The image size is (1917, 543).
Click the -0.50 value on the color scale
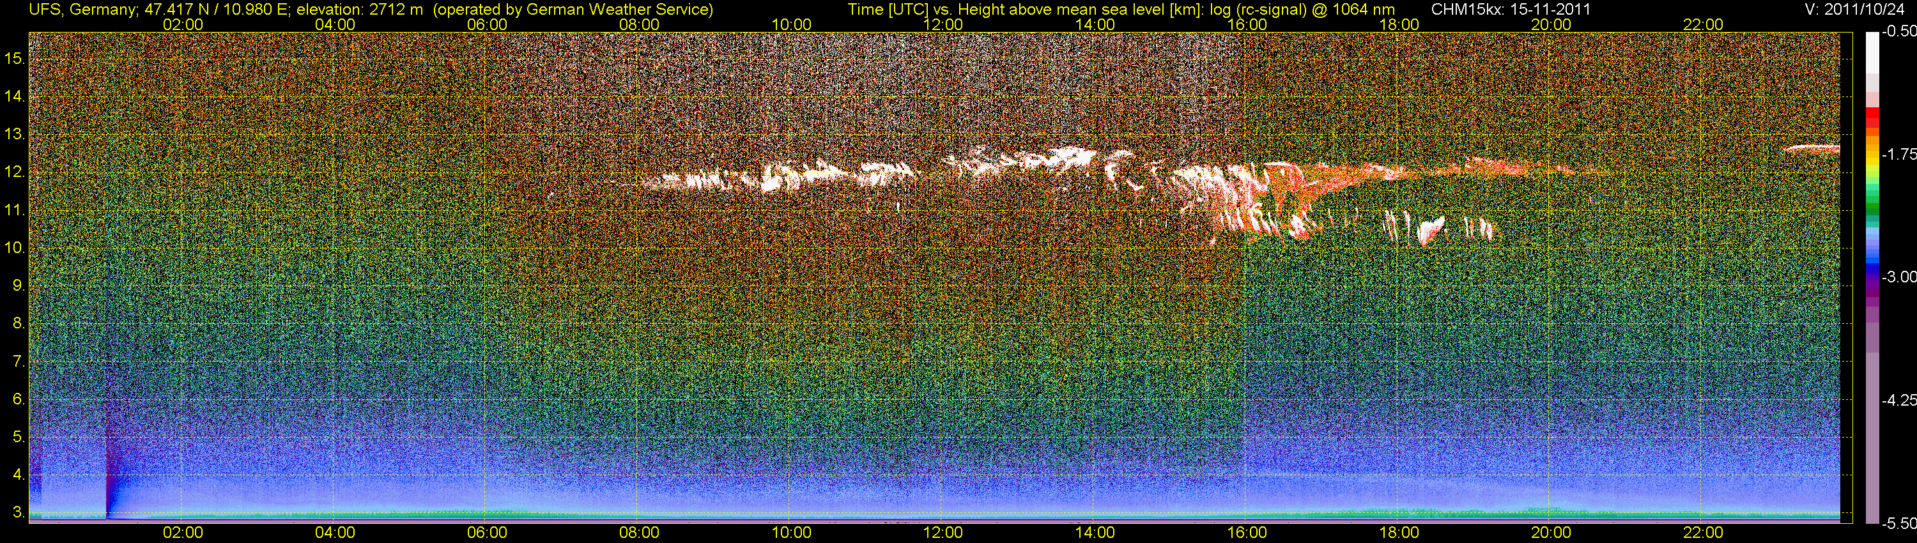1898,32
